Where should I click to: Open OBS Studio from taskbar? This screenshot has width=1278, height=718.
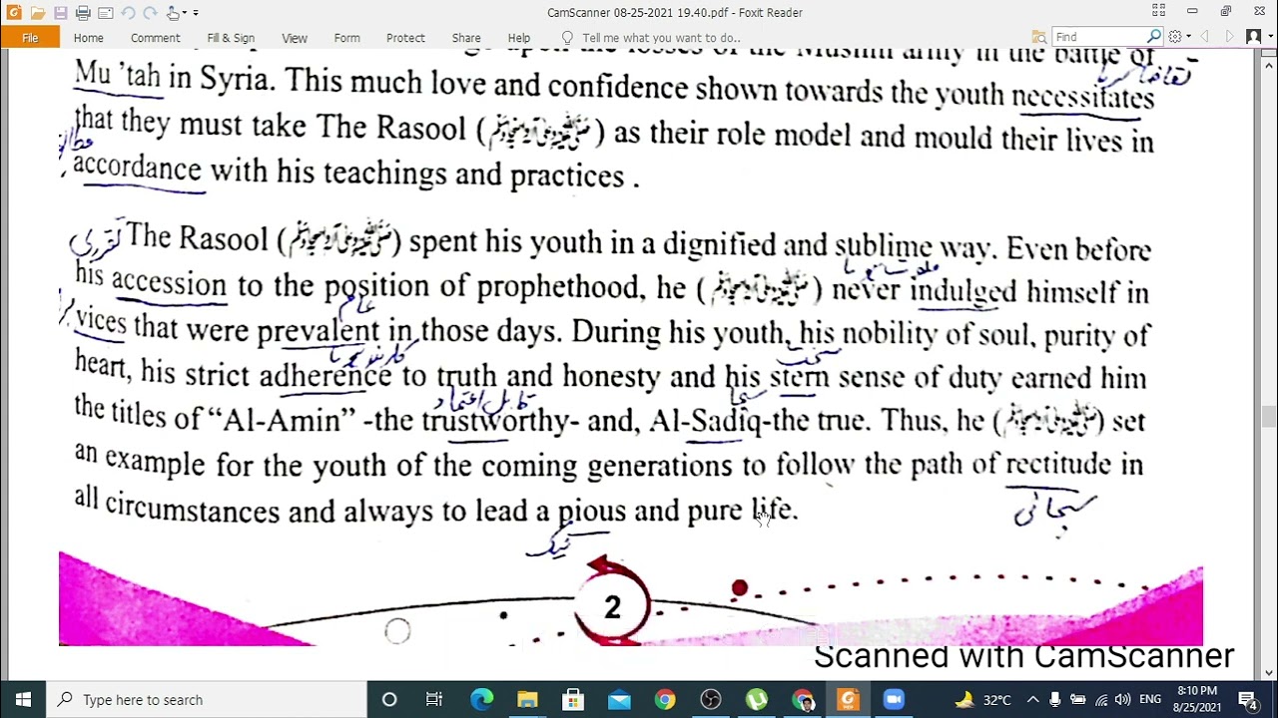click(x=711, y=699)
